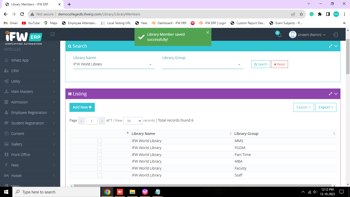350x197 pixels.
Task: Click the table horizontal scrollbar
Action: (203, 186)
